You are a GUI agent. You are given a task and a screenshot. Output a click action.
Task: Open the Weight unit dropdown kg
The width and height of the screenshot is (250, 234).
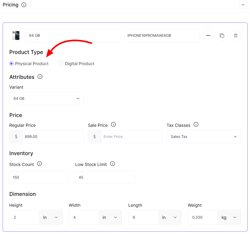tap(229, 217)
